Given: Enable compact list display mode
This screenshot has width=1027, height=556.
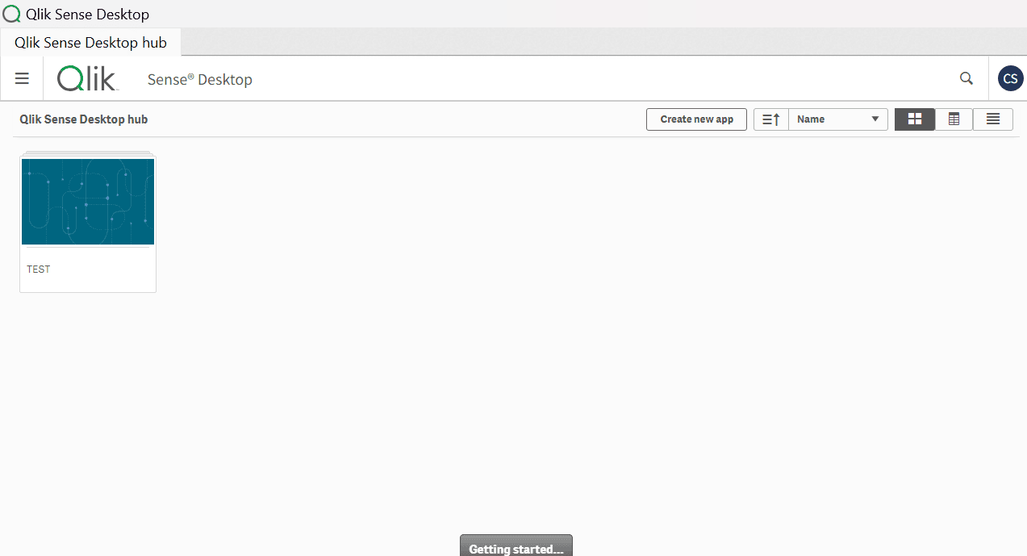Looking at the screenshot, I should point(992,119).
